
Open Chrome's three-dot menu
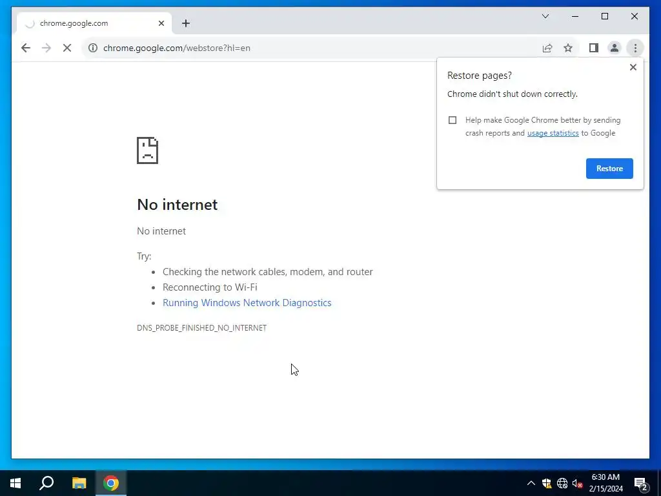pyautogui.click(x=635, y=48)
